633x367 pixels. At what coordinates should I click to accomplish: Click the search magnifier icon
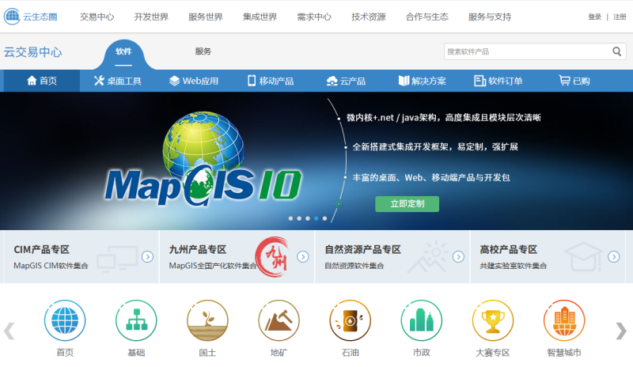(x=617, y=51)
